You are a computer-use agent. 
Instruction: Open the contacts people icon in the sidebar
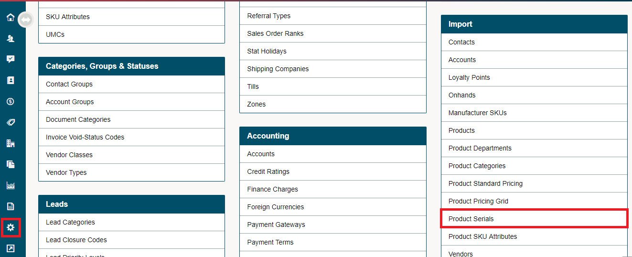click(11, 38)
